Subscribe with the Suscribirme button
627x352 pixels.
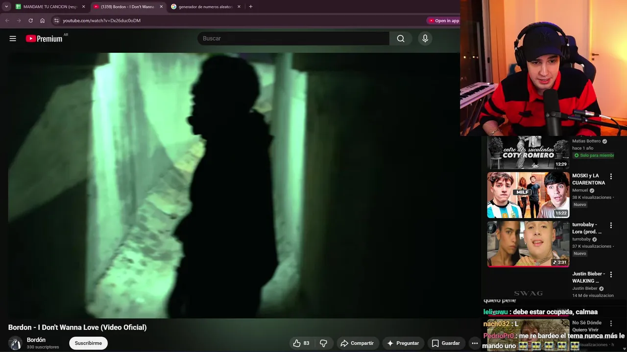pos(88,343)
